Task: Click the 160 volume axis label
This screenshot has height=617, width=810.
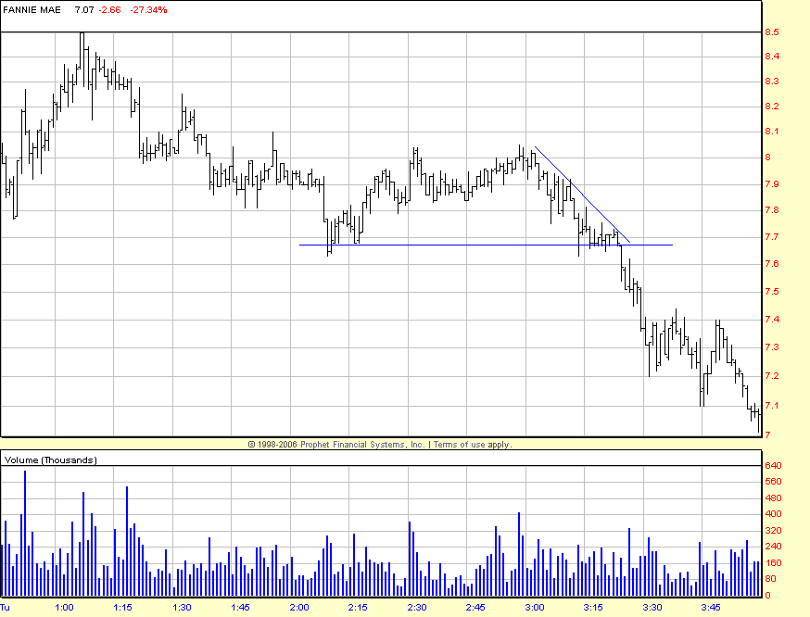Action: coord(773,562)
